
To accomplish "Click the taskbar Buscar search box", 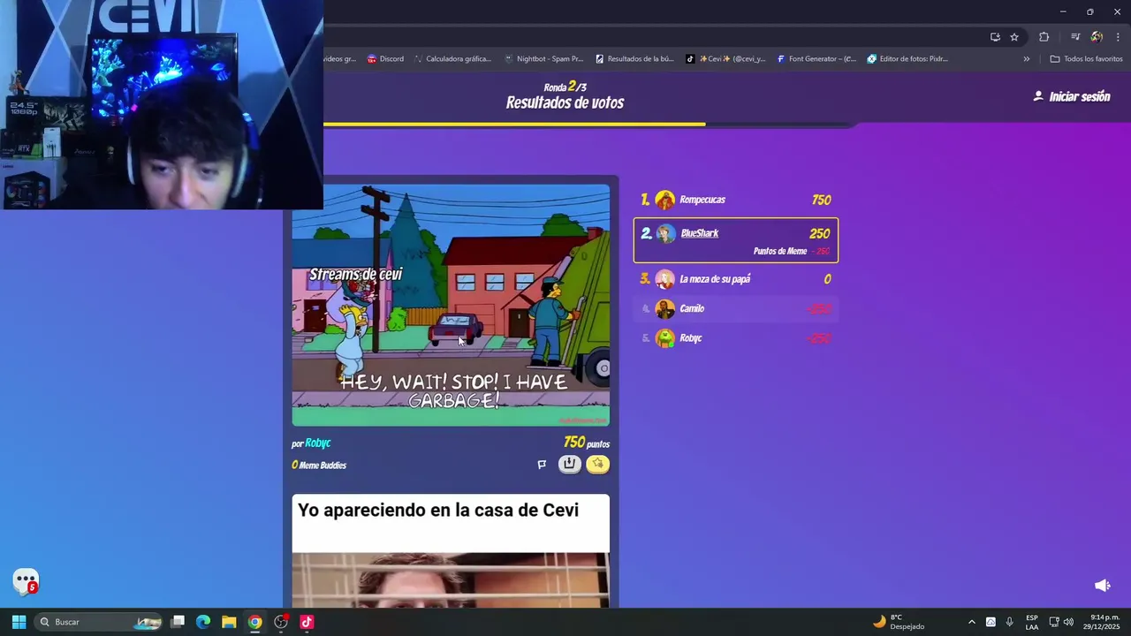I will click(99, 622).
